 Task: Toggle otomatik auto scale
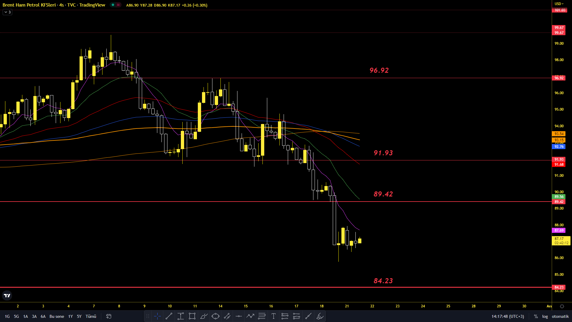(x=560, y=316)
